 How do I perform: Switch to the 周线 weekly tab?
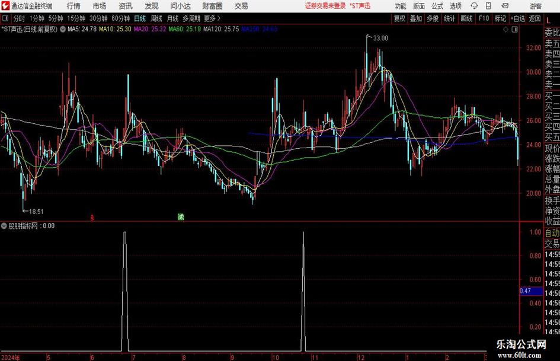click(156, 18)
